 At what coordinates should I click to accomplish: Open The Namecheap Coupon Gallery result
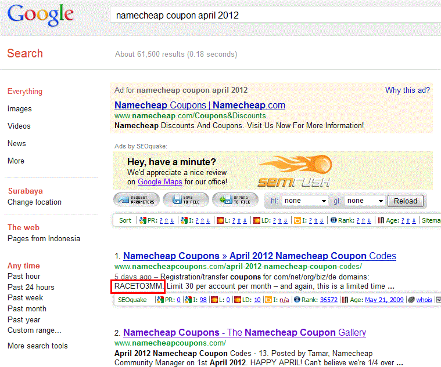(245, 332)
